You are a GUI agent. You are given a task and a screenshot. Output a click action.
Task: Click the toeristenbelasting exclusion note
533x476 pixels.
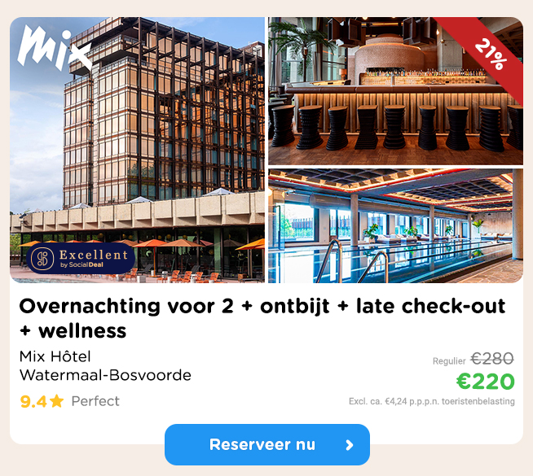(432, 401)
